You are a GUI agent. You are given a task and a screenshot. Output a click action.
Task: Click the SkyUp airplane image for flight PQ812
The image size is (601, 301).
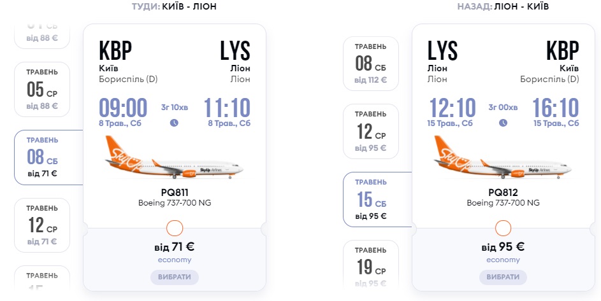click(x=503, y=158)
